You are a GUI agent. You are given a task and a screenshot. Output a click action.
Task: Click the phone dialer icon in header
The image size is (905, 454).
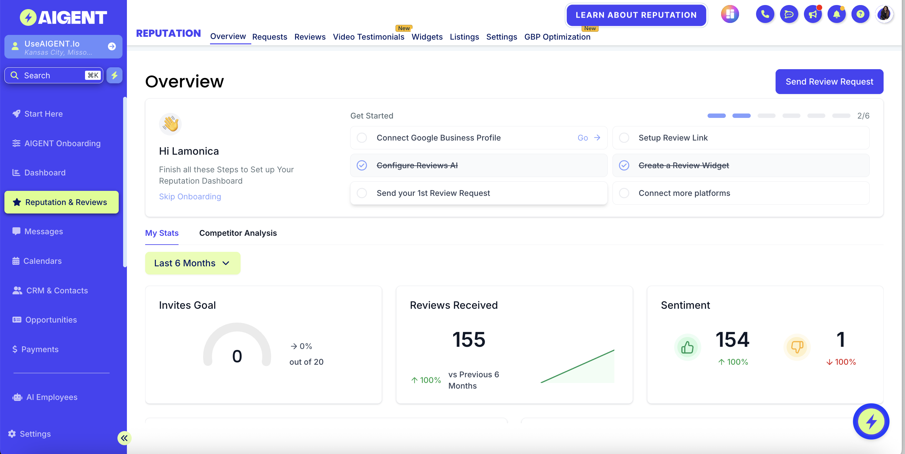point(765,14)
